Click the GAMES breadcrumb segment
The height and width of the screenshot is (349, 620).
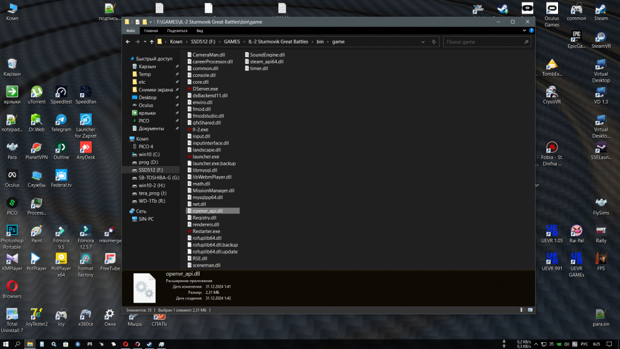232,42
